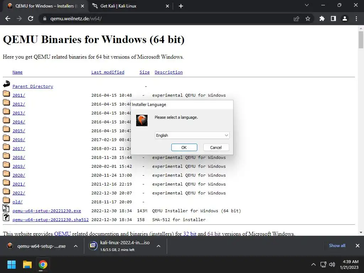
Task: Open the volume tray icon
Action: pyautogui.click(x=332, y=264)
